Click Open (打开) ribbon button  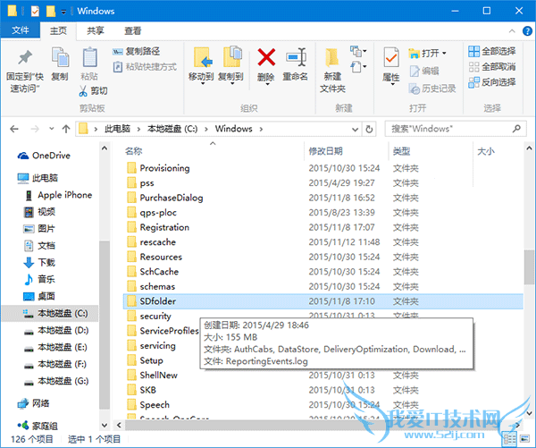click(x=427, y=53)
